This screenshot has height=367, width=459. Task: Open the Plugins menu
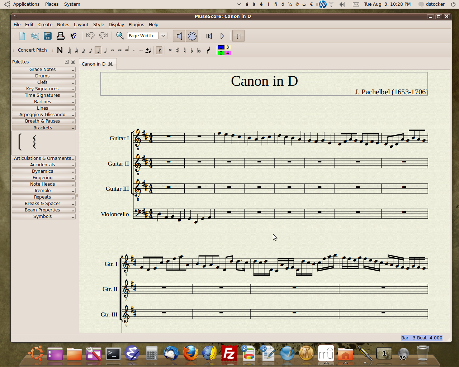[136, 24]
